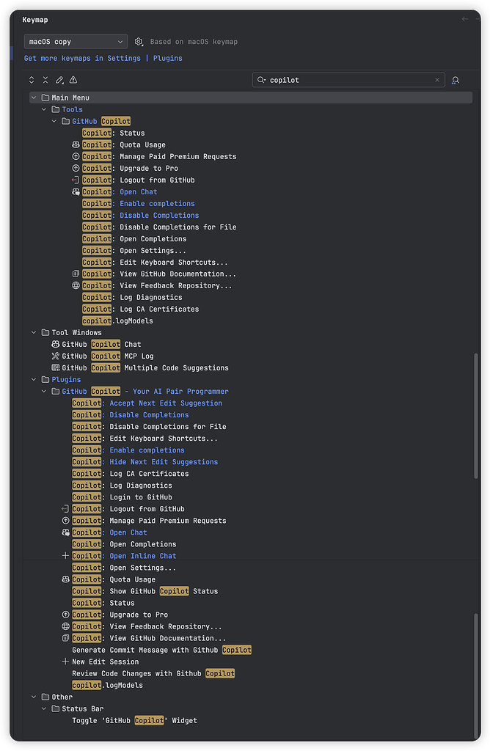
Task: Click the icon beside Tools Quota Usage
Action: click(x=76, y=144)
